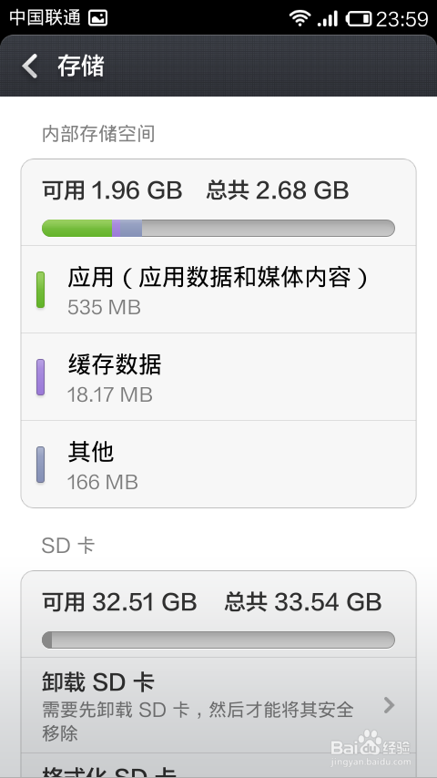The height and width of the screenshot is (778, 437).
Task: Open the 缓存数据 18.17 MB entry
Action: (x=218, y=377)
